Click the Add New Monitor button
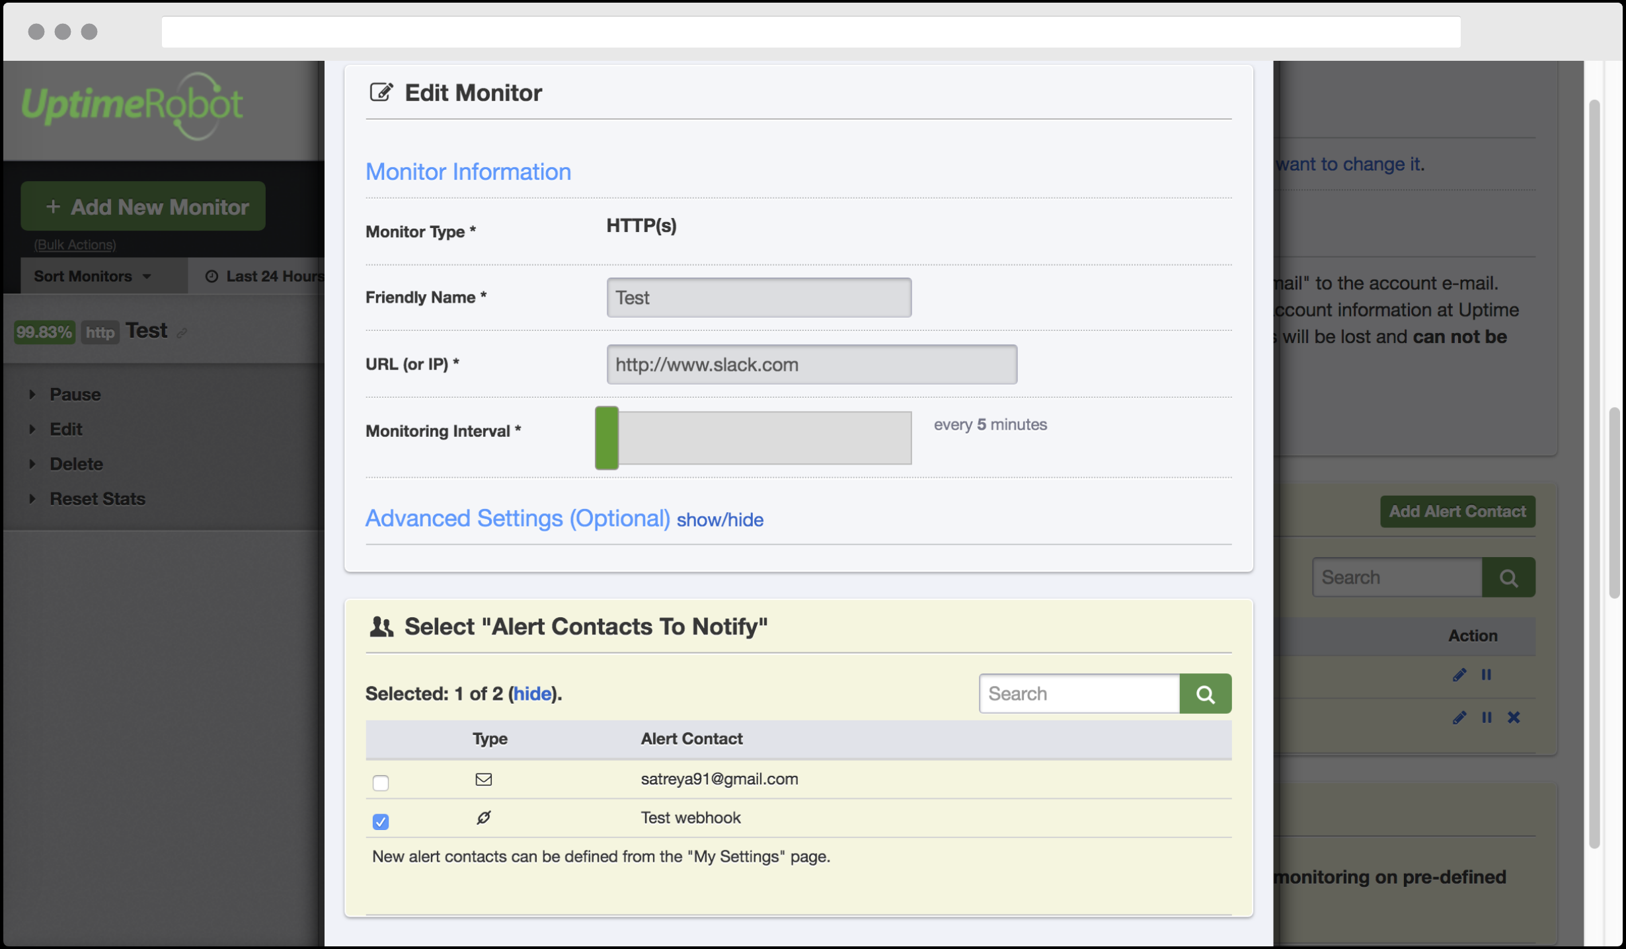Image resolution: width=1626 pixels, height=949 pixels. 143,207
